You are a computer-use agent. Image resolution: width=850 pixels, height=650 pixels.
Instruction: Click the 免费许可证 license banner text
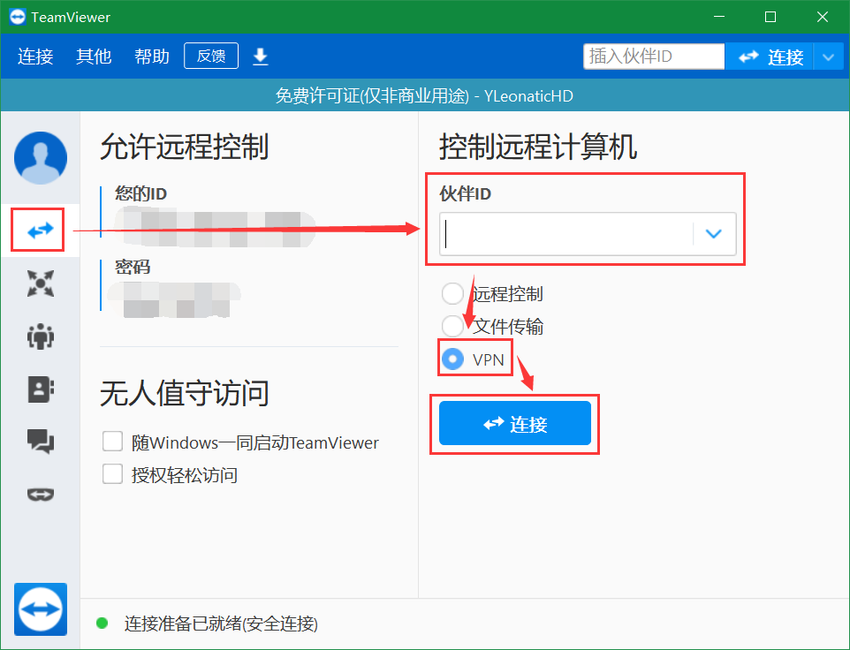coord(424,96)
